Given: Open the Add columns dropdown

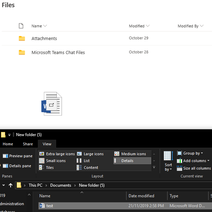Looking at the screenshot, I should 193,161.
